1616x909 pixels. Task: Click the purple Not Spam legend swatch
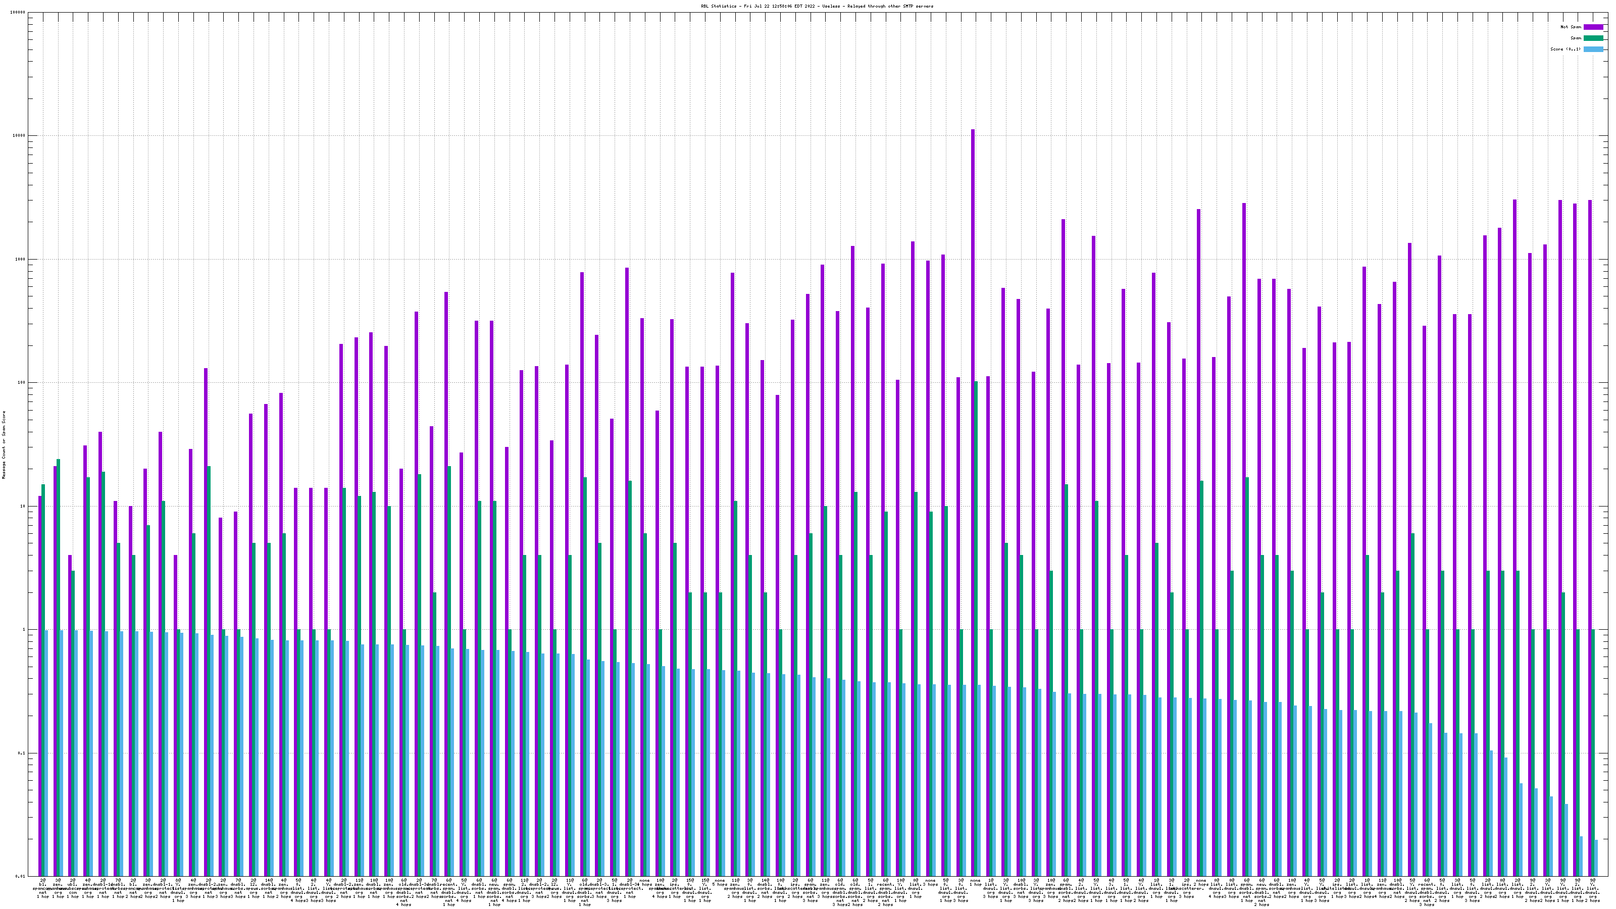[x=1593, y=27]
